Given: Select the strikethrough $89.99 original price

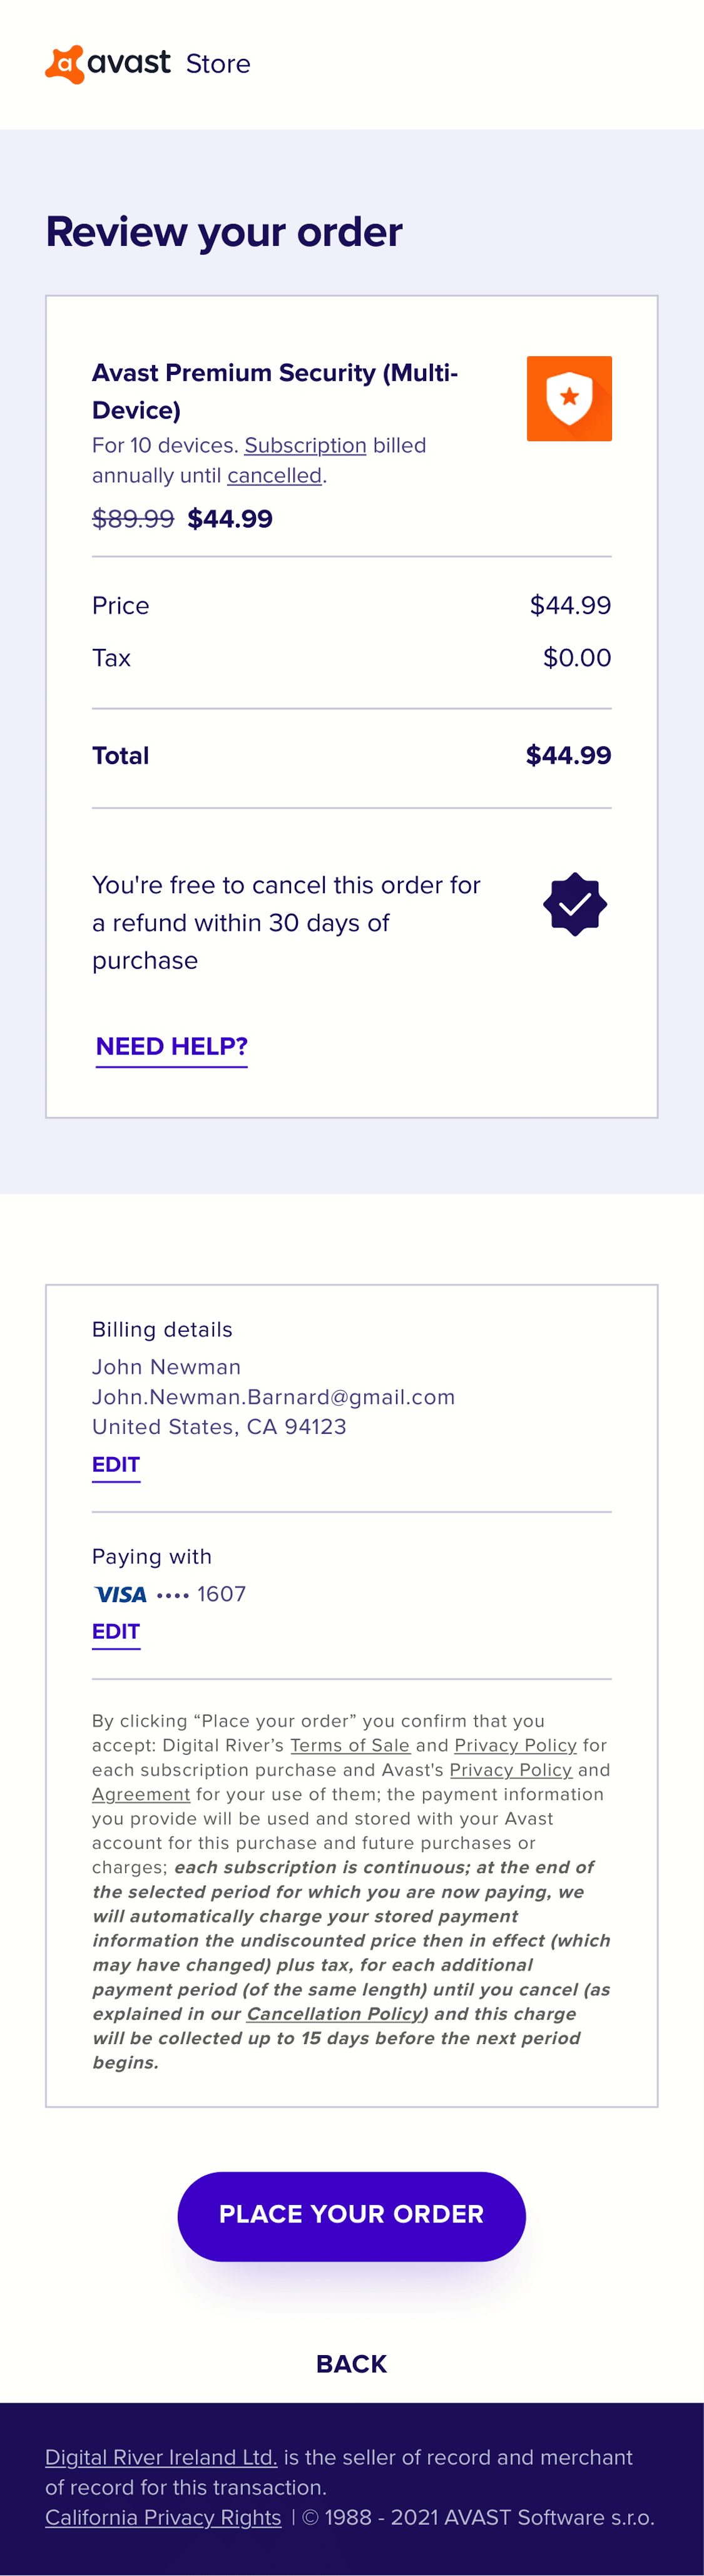Looking at the screenshot, I should (133, 518).
